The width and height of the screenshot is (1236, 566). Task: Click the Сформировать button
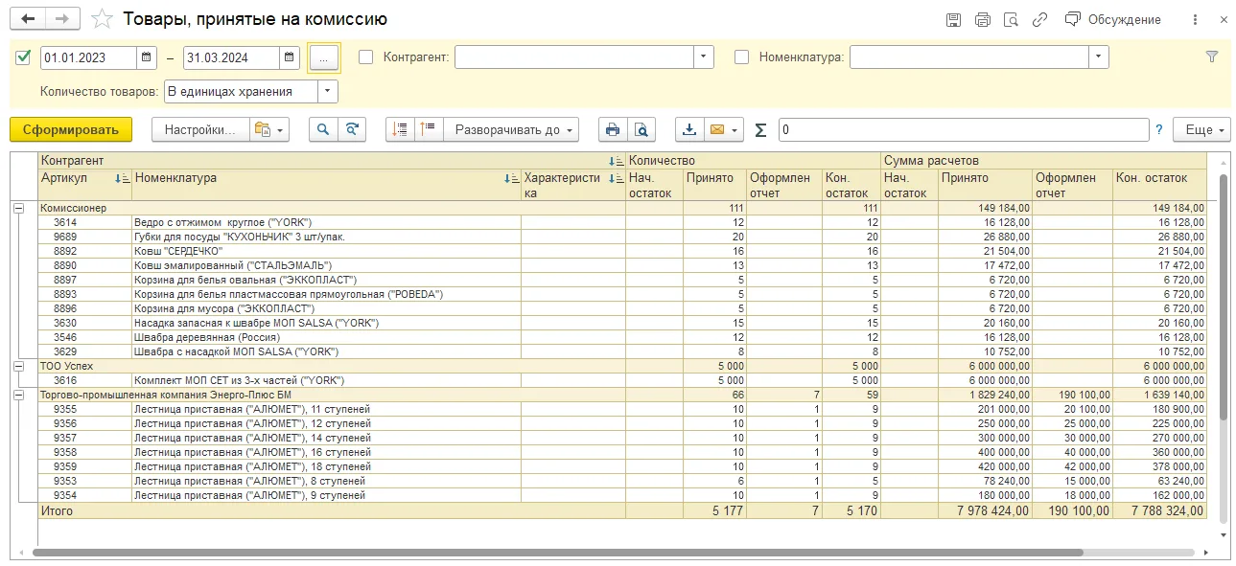(71, 130)
